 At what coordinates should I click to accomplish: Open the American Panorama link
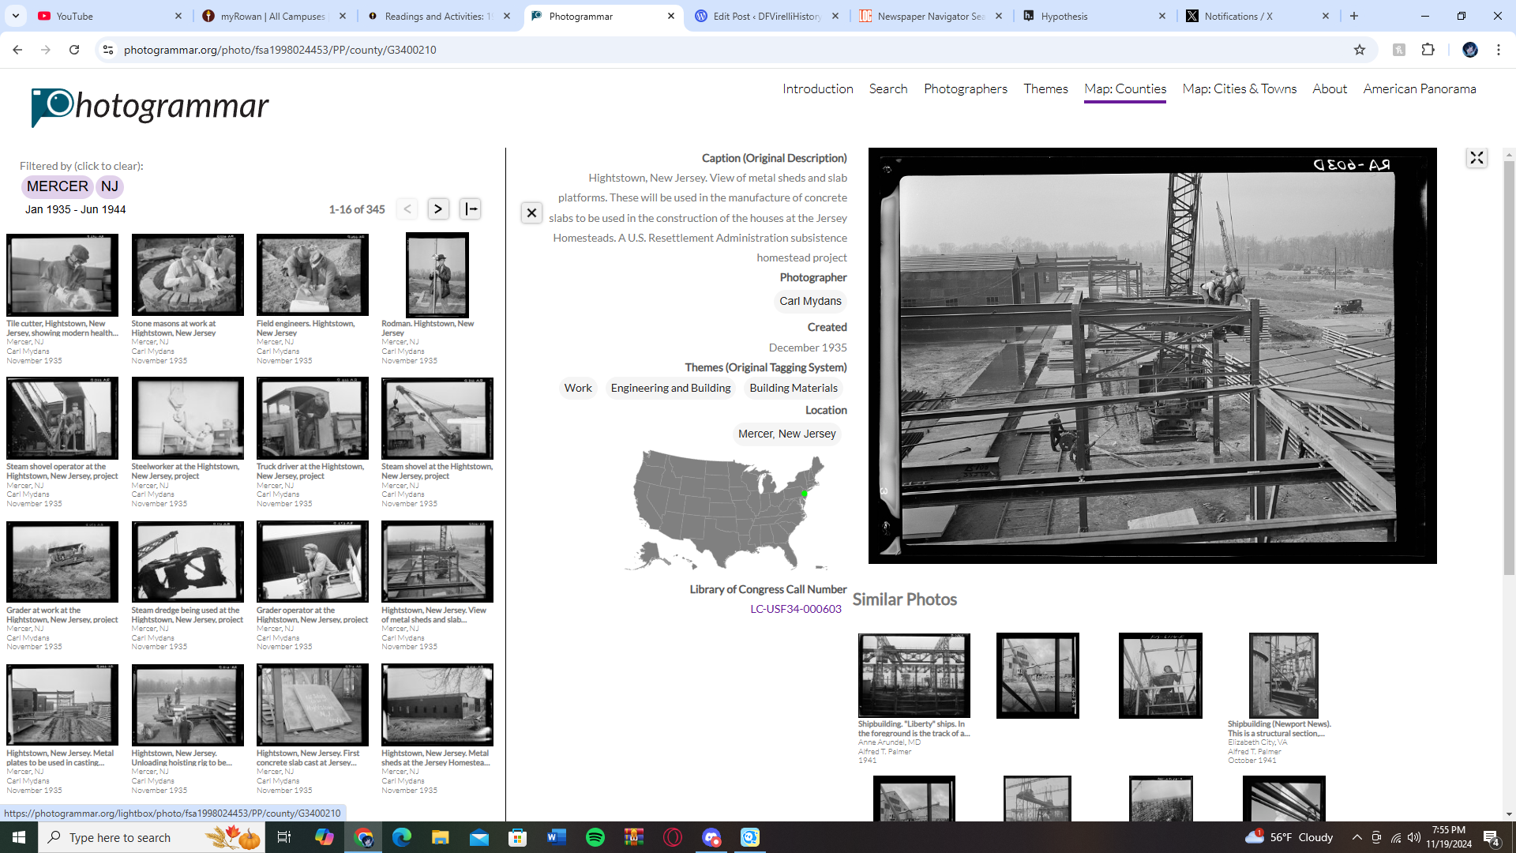click(1419, 88)
